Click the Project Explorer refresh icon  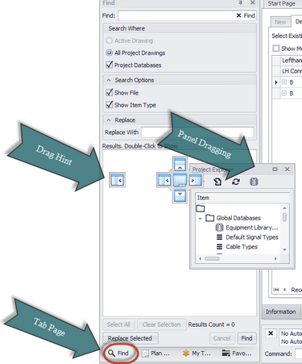point(236,182)
